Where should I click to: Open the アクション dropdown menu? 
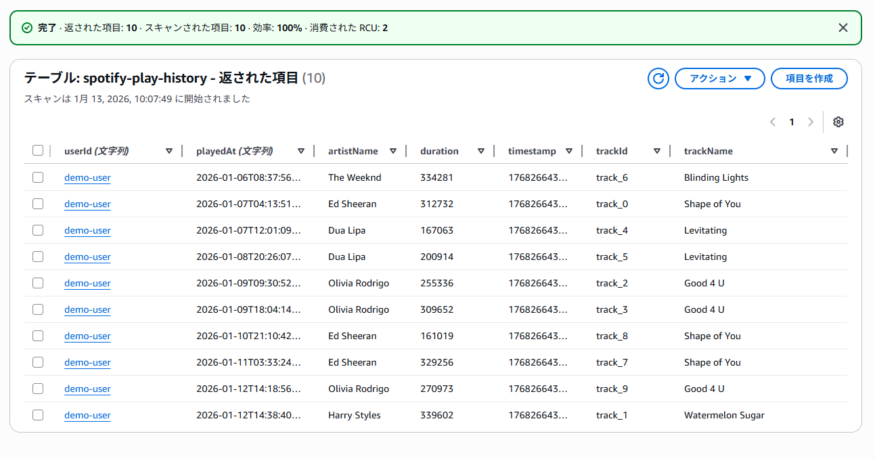point(719,79)
